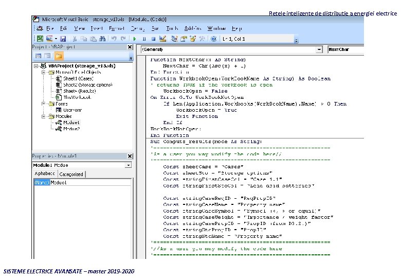
Task: Click the Undo toolbar icon
Action: pyautogui.click(x=114, y=39)
